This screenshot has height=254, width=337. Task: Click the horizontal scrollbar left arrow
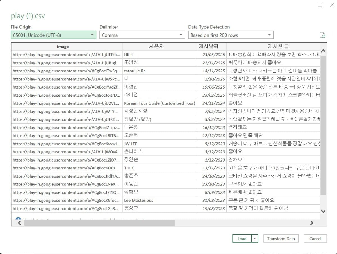coord(19,223)
